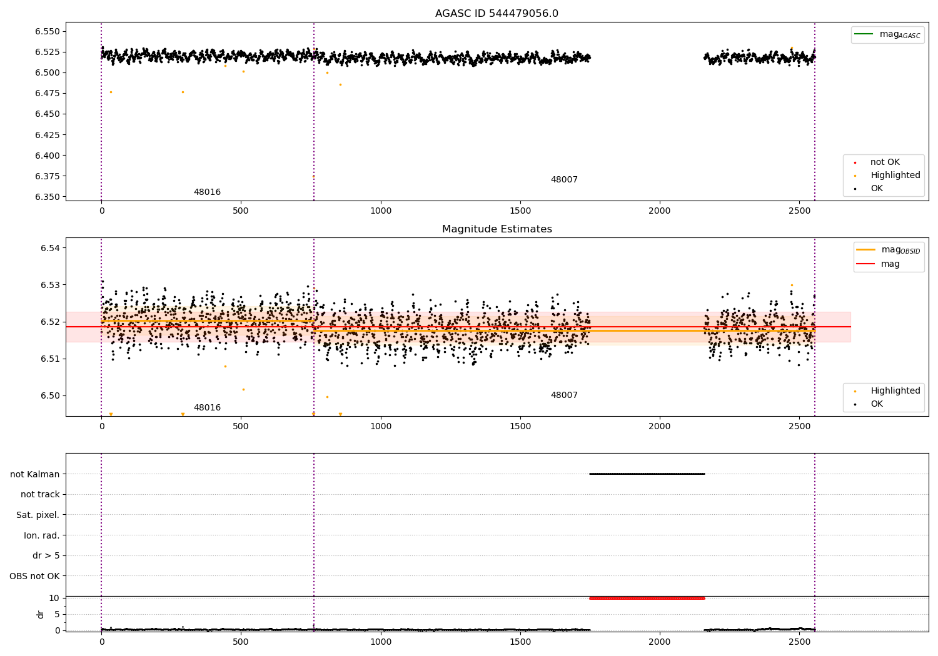Click the '6.500' y-axis tick label
This screenshot has height=656, width=938.
pyautogui.click(x=48, y=73)
